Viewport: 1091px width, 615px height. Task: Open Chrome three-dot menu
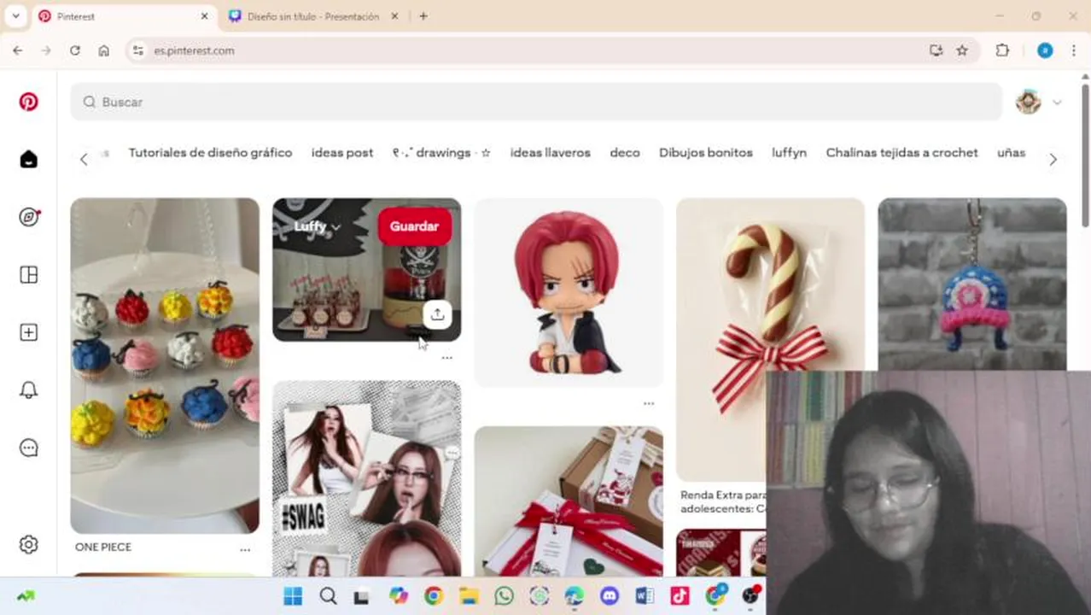coord(1074,50)
